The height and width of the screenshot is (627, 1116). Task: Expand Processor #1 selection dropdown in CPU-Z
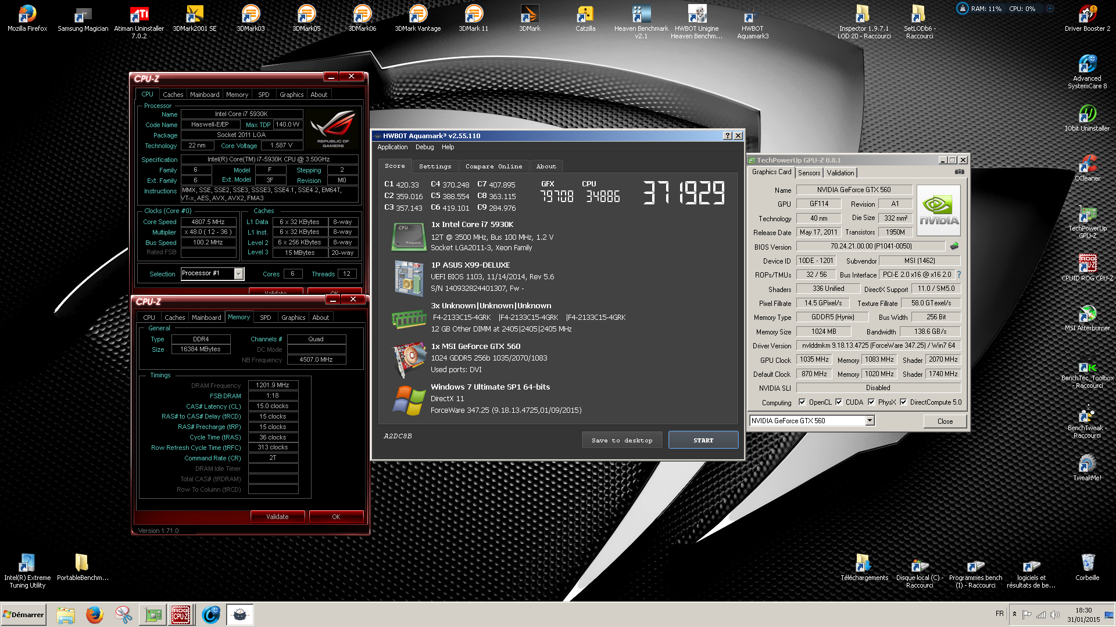(x=238, y=273)
